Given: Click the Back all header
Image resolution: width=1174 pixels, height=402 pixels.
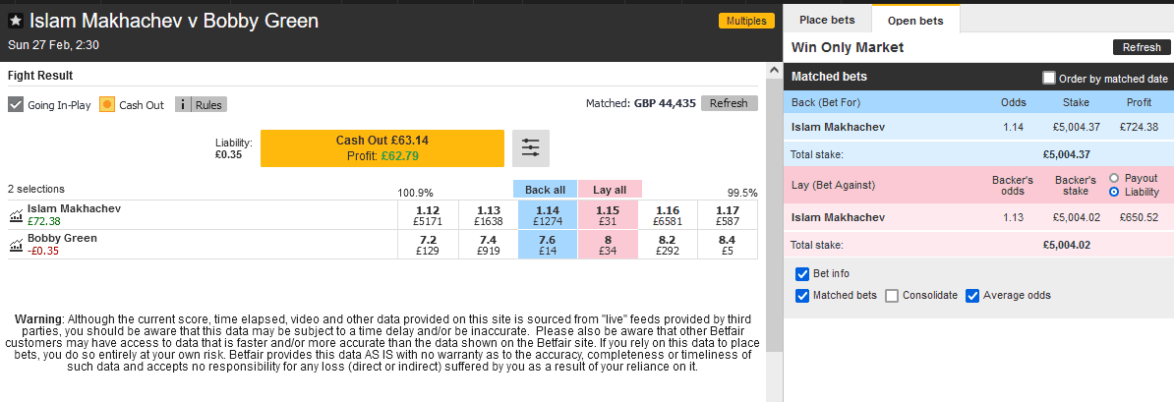Looking at the screenshot, I should (545, 190).
